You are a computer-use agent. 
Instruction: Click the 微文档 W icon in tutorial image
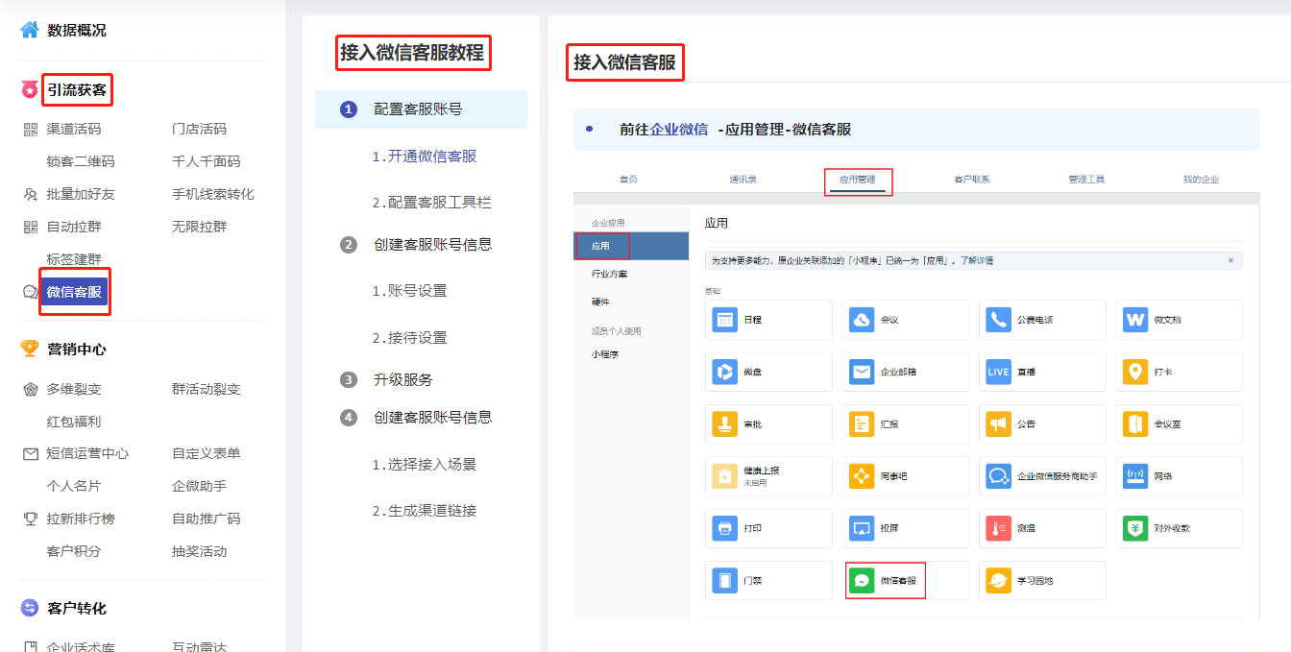pos(1135,320)
